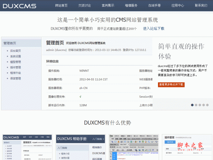Switch to the third carousel slide dot
The width and height of the screenshot is (213, 160).
point(200,105)
